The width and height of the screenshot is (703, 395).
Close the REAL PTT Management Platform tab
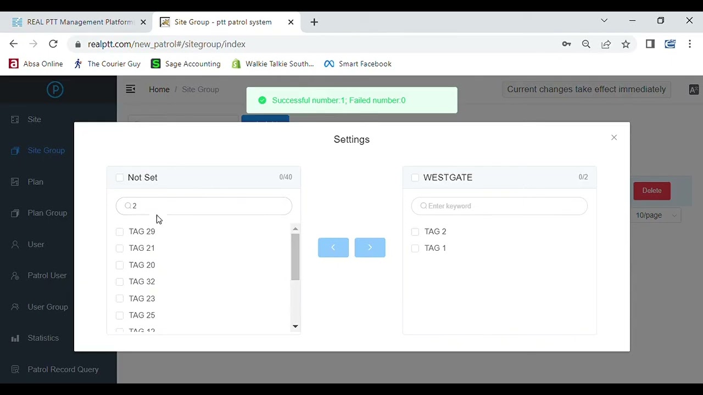coord(143,22)
